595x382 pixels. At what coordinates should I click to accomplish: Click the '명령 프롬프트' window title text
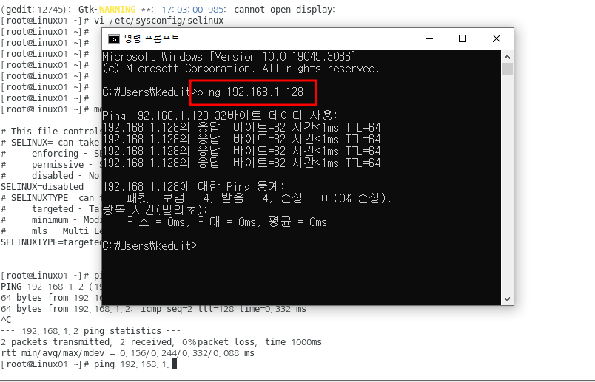pyautogui.click(x=152, y=38)
